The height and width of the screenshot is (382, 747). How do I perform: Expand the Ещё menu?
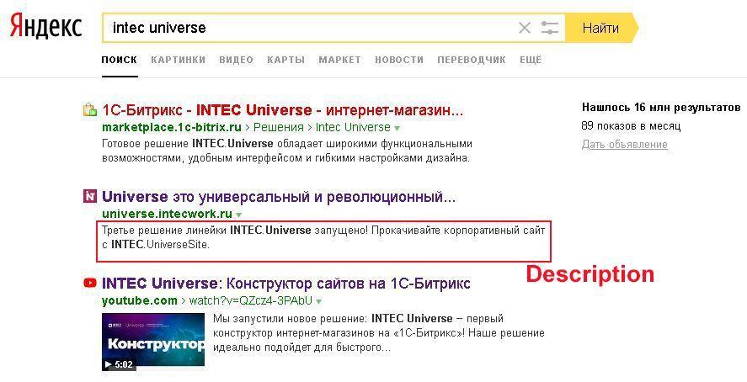coord(531,60)
